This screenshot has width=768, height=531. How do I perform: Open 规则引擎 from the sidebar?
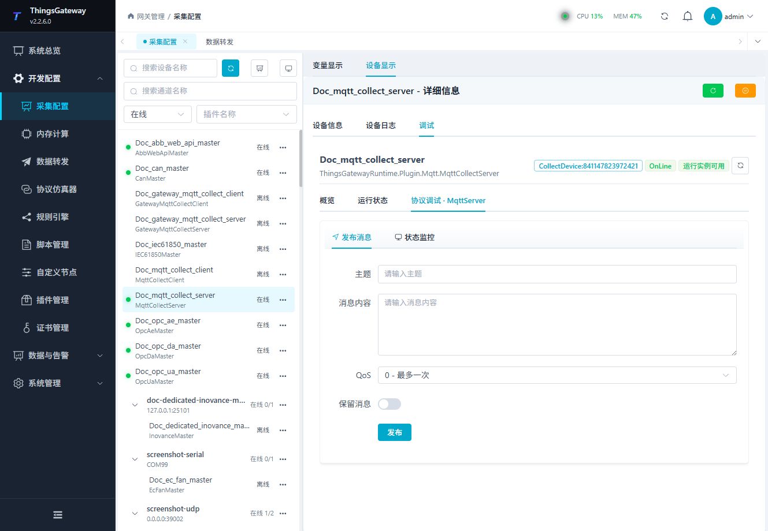(x=58, y=217)
